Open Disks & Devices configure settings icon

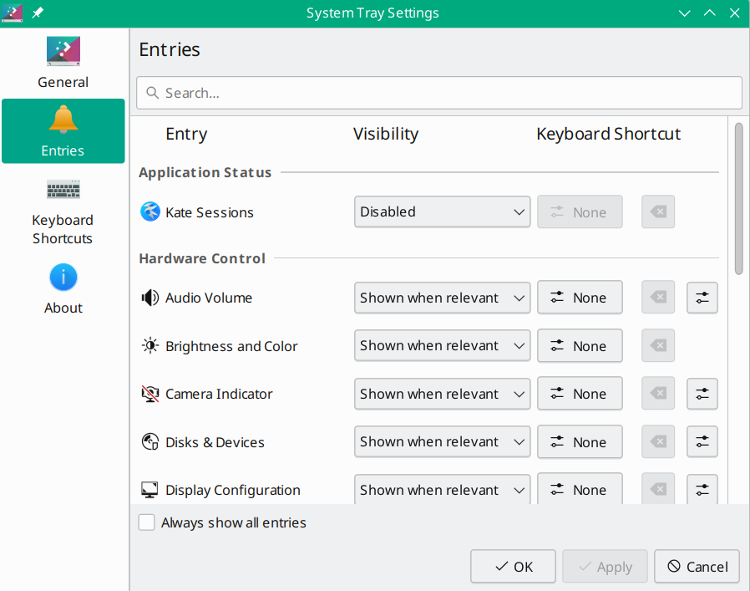click(x=702, y=441)
